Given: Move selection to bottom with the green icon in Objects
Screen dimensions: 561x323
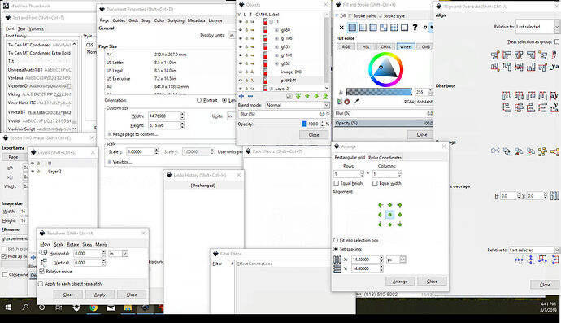Looking at the screenshot, I should pos(325,96).
